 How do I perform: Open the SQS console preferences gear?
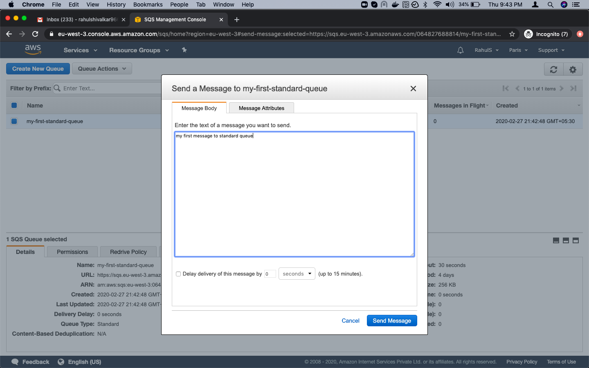573,69
